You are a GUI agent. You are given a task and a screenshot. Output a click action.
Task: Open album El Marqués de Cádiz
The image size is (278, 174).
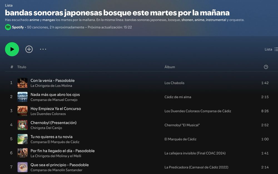(x=180, y=139)
